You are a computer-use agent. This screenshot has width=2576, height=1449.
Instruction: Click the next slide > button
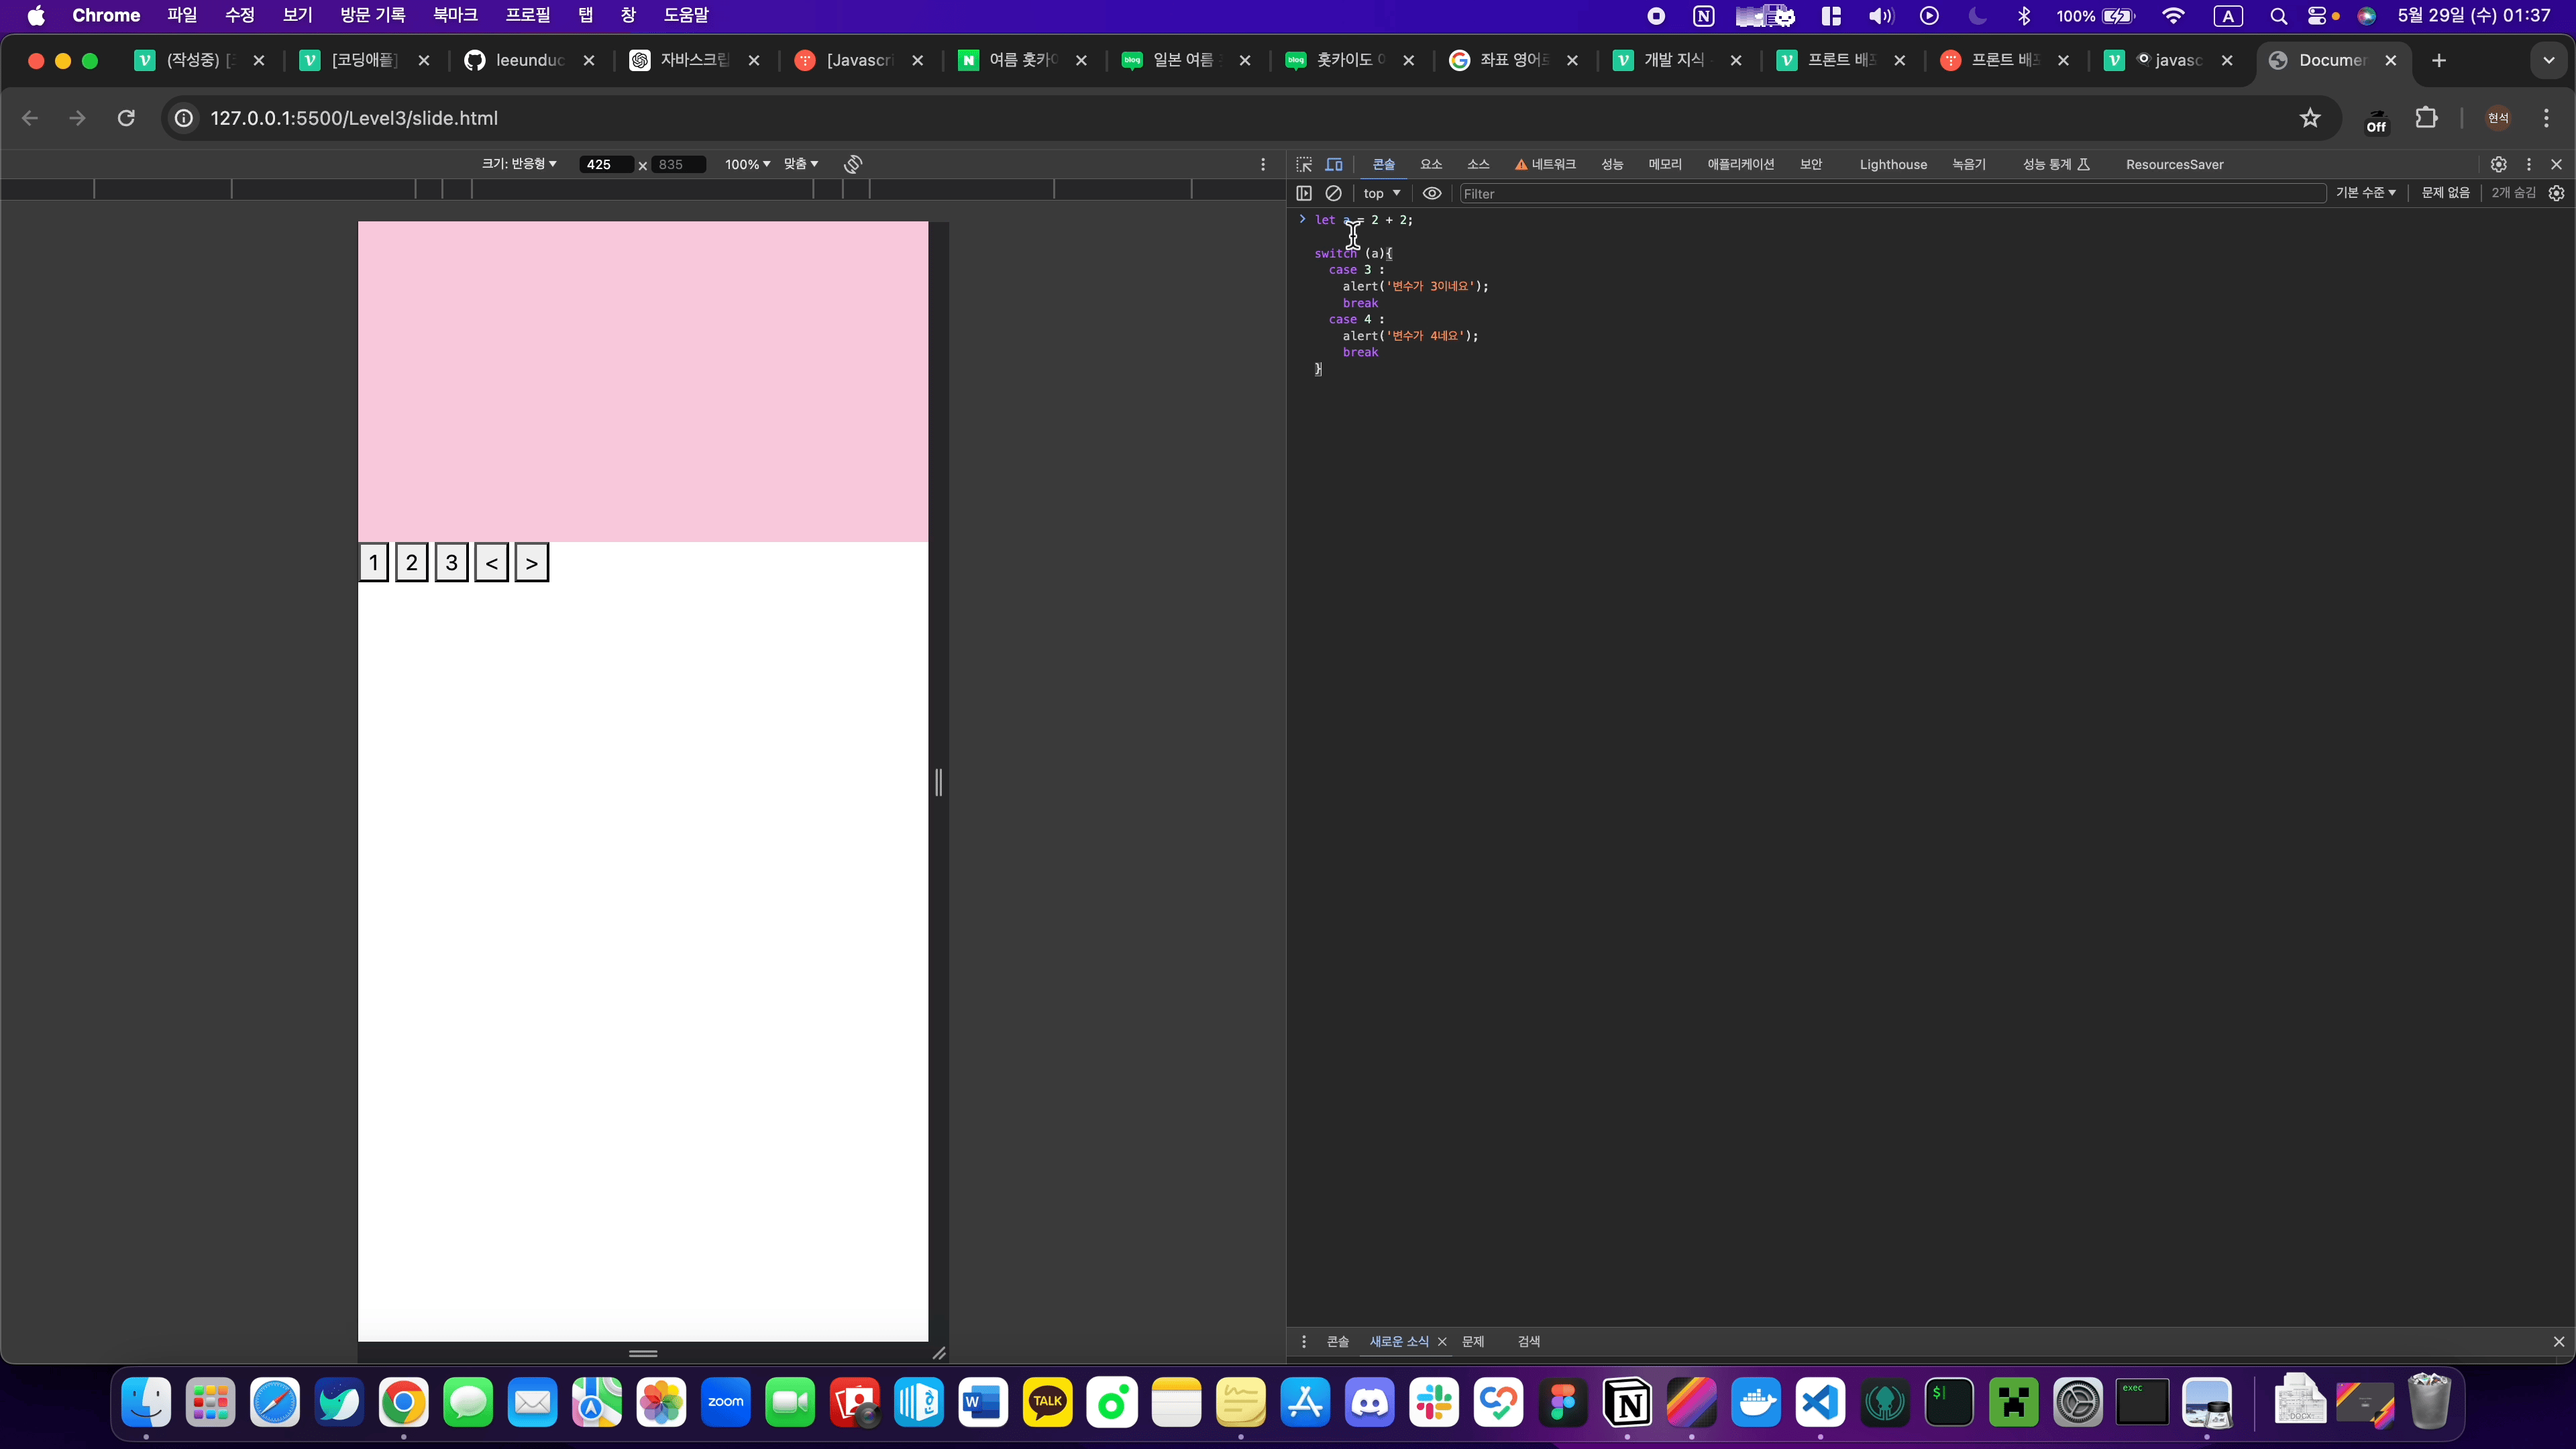tap(531, 562)
